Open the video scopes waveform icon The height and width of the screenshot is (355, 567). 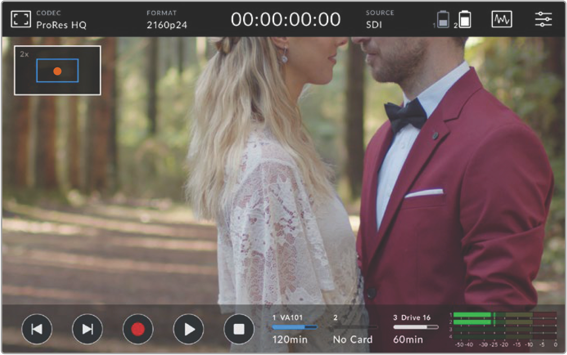coord(502,20)
